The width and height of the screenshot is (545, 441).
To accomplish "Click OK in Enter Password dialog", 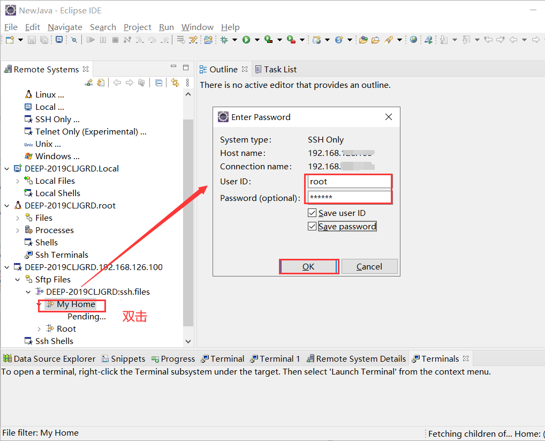I will (309, 266).
